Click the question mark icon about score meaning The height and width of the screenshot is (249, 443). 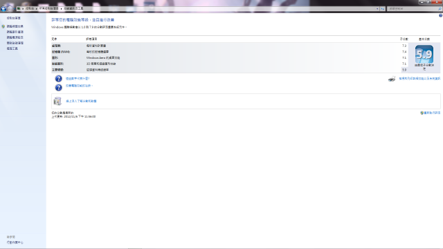coord(58,79)
